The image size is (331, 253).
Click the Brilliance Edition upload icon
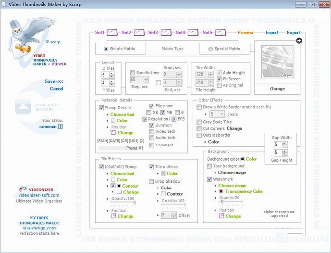pyautogui.click(x=23, y=106)
